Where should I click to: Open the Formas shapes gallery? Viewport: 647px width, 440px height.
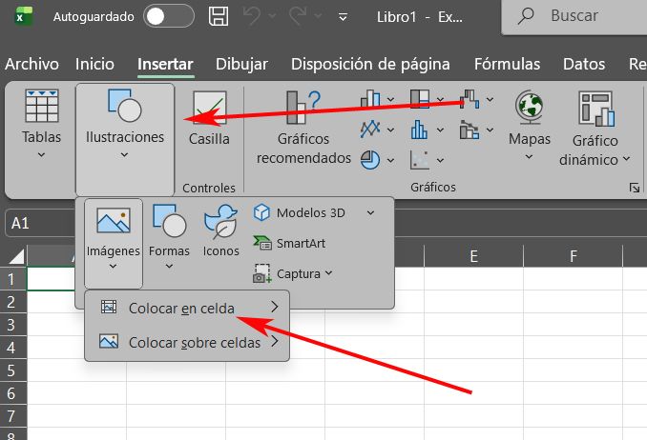point(169,237)
